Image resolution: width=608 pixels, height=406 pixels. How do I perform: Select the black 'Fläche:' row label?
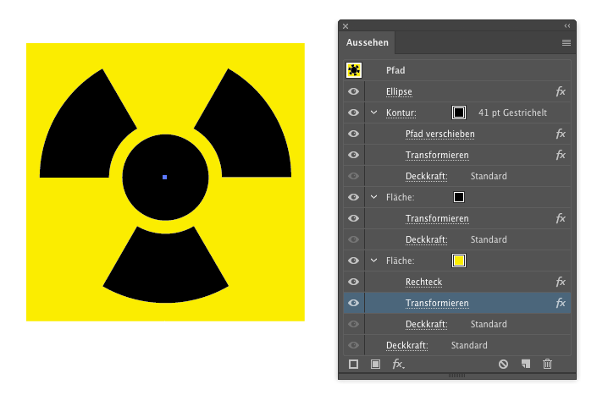tap(401, 197)
